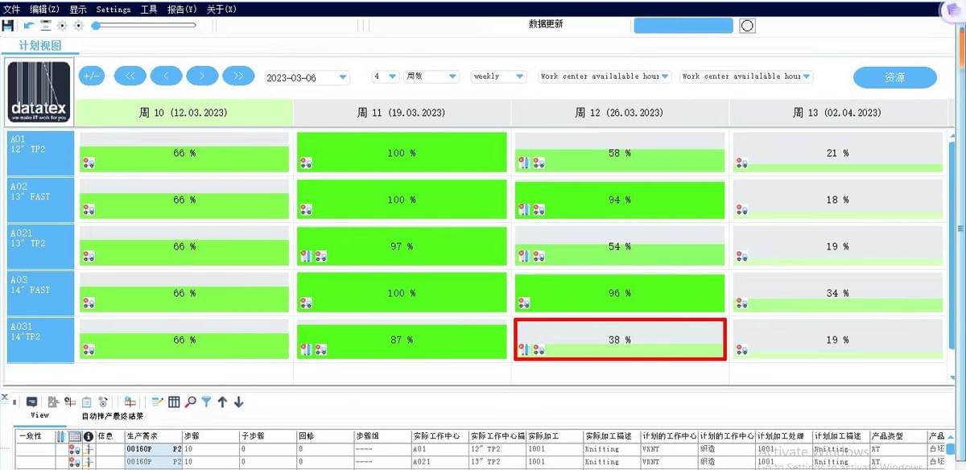Click pin icon in A01 week 12 cell
Viewport: 966px width, 470px height.
click(x=524, y=163)
